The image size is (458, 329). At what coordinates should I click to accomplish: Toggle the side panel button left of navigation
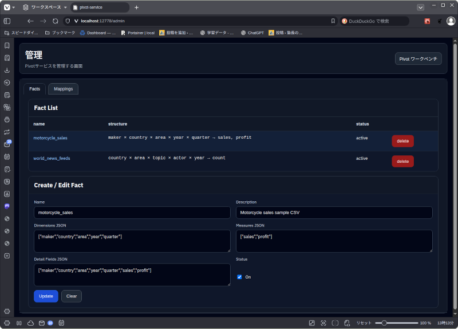[x=7, y=21]
